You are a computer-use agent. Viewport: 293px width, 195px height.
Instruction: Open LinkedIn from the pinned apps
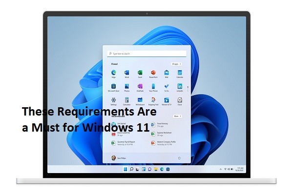(x=180, y=87)
